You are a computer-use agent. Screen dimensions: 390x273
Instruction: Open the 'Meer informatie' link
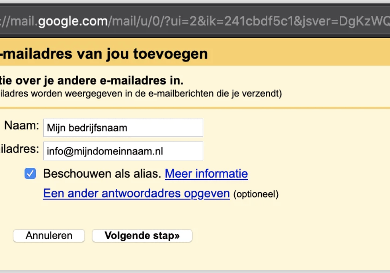206,174
